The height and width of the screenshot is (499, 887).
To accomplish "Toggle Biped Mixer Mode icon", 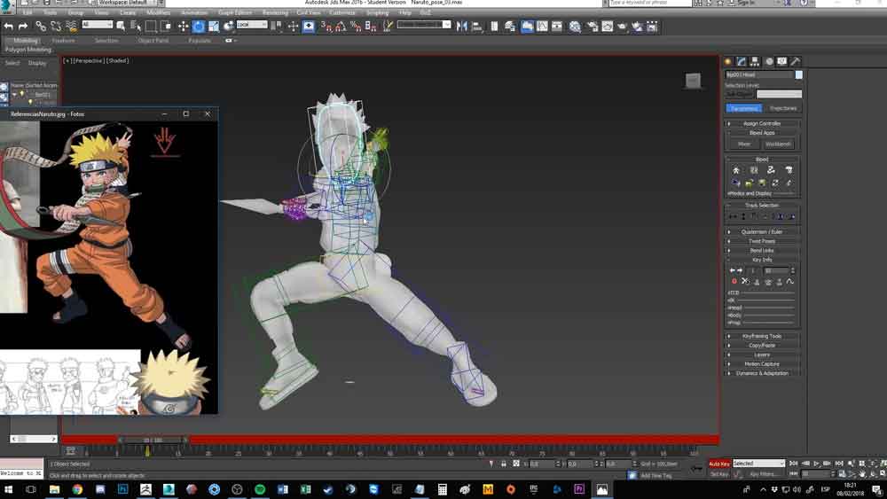I will pyautogui.click(x=789, y=169).
